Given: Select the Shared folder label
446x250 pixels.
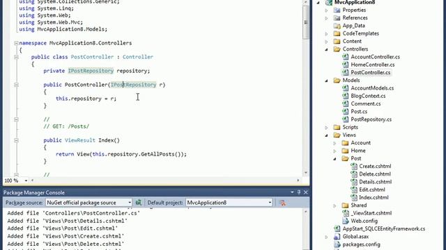Looking at the screenshot, I should (x=359, y=206).
